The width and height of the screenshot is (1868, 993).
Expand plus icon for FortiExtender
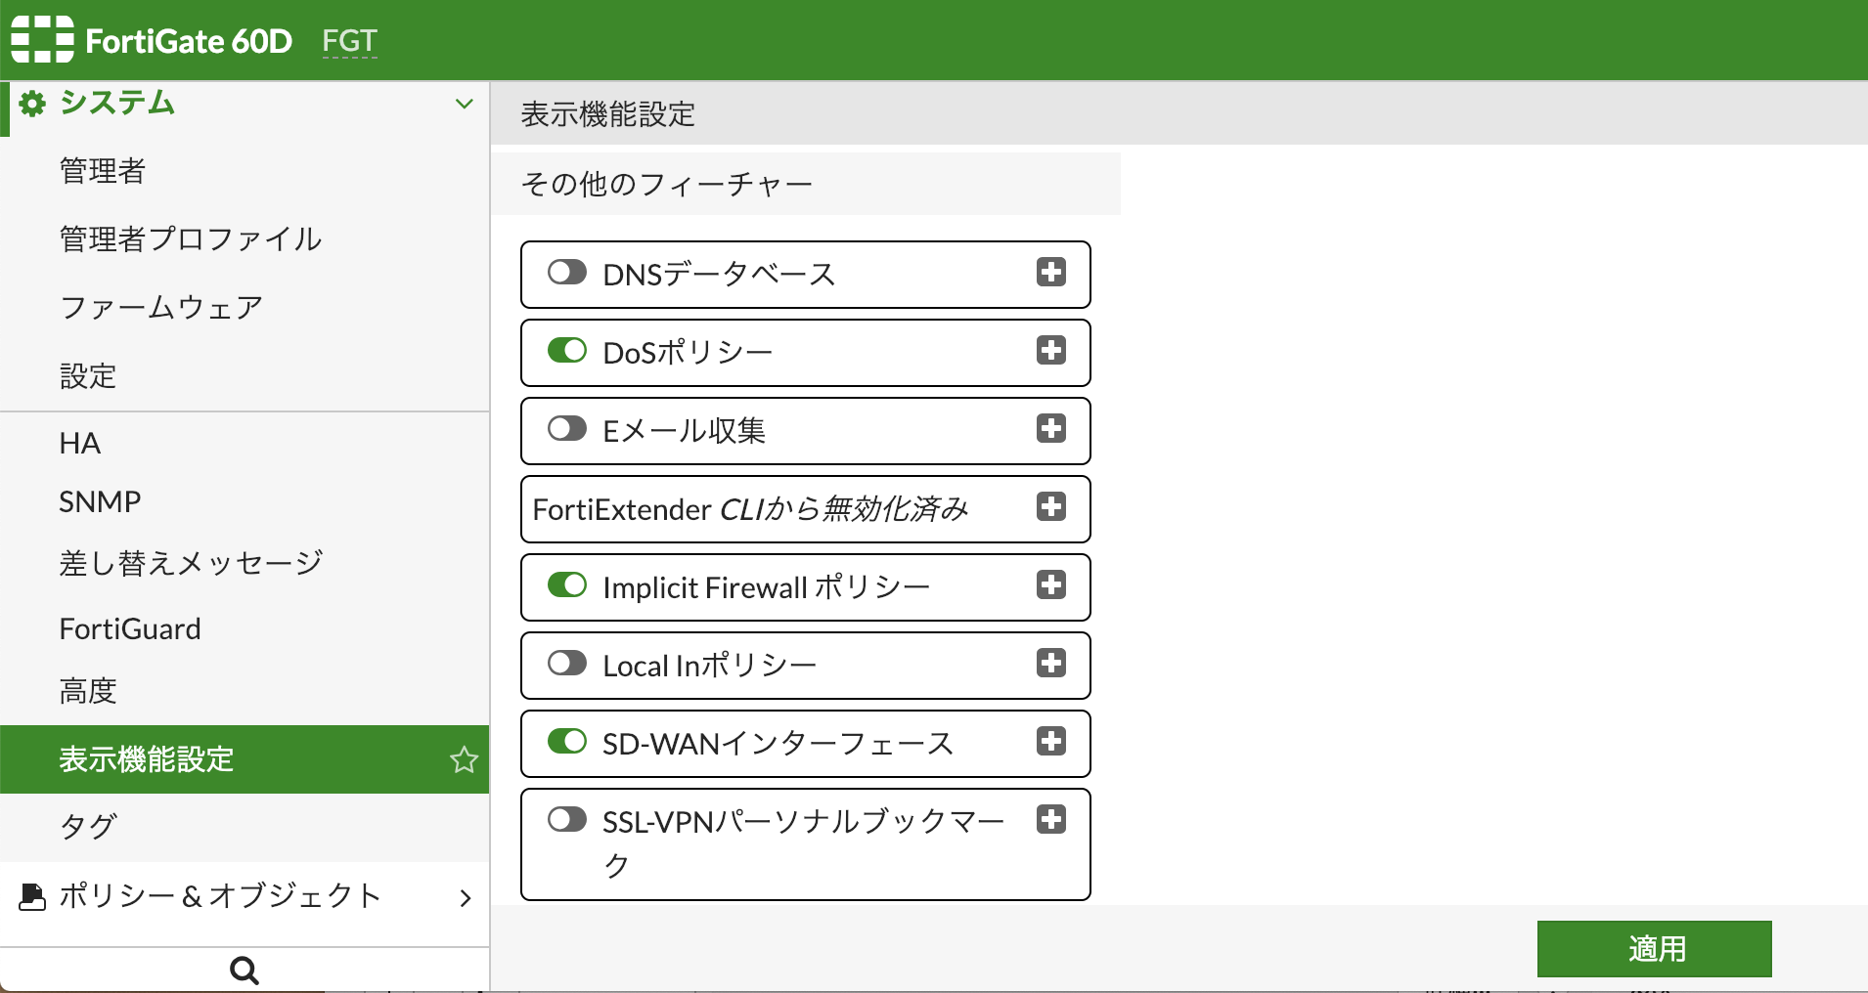coord(1051,506)
